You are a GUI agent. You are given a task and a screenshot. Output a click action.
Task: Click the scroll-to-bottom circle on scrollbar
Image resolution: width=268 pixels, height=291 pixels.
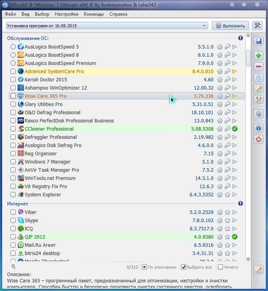[x=248, y=259]
